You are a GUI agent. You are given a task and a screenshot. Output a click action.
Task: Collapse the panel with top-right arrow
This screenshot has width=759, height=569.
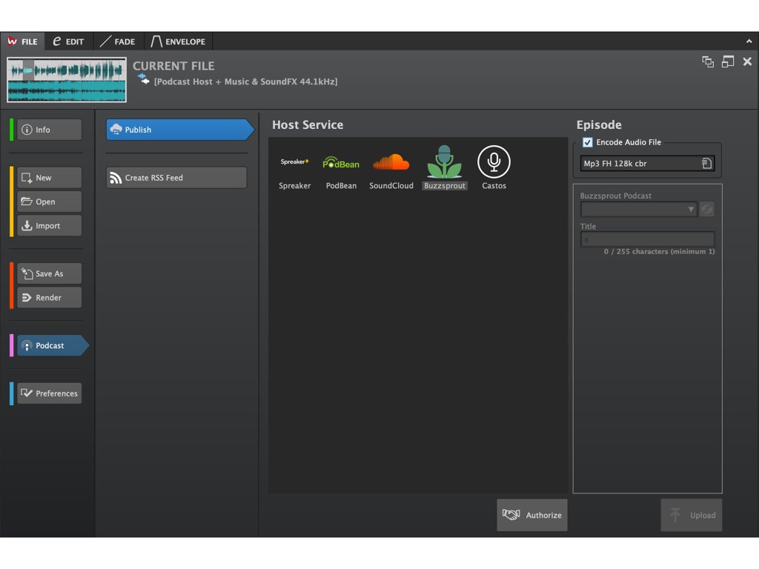[749, 41]
